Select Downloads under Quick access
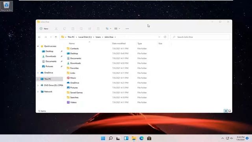The width and height of the screenshot is (252, 142). tap(51, 56)
